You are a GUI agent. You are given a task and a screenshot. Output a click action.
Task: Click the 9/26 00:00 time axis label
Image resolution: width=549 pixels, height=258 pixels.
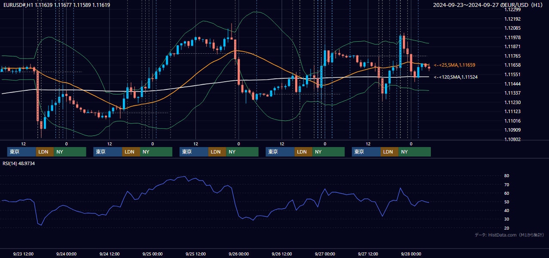(239, 254)
